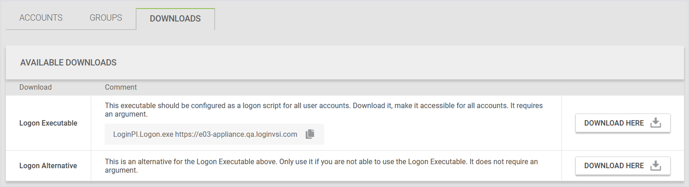Open the Accounts tab

tap(41, 18)
